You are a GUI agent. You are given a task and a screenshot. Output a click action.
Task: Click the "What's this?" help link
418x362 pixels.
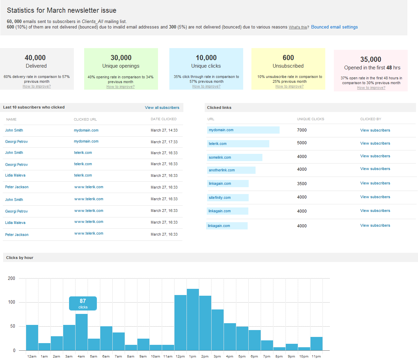[x=298, y=27]
